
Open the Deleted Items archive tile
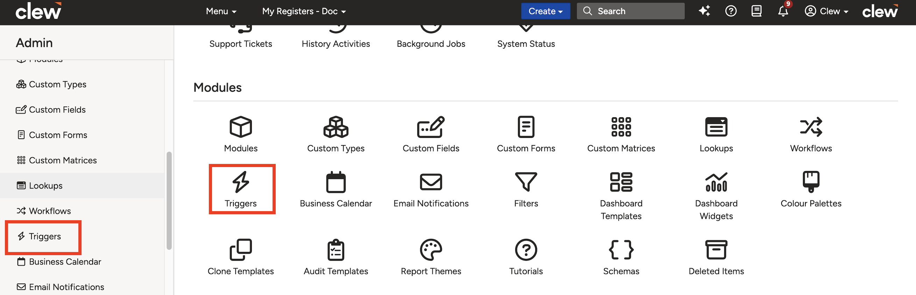click(x=716, y=250)
